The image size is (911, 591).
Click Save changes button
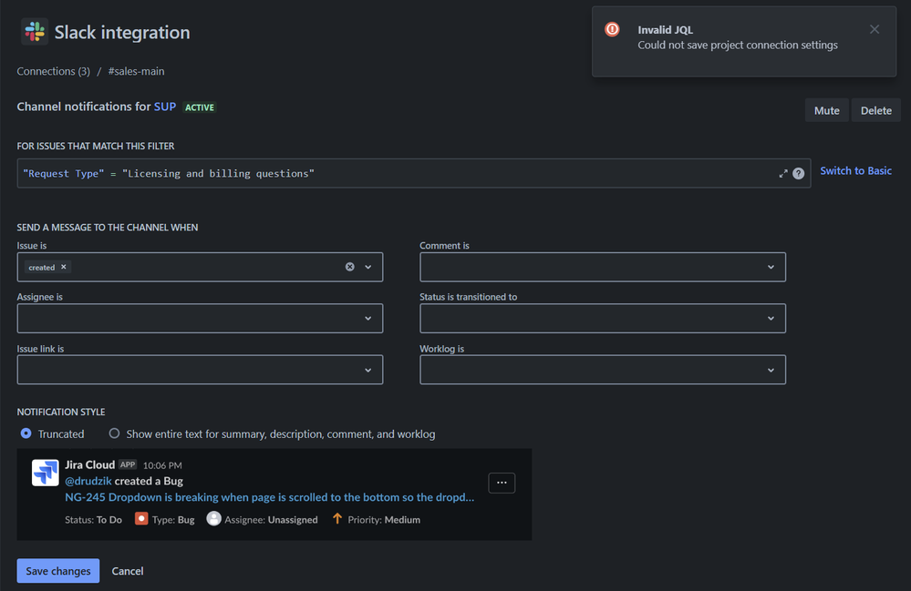(x=58, y=571)
